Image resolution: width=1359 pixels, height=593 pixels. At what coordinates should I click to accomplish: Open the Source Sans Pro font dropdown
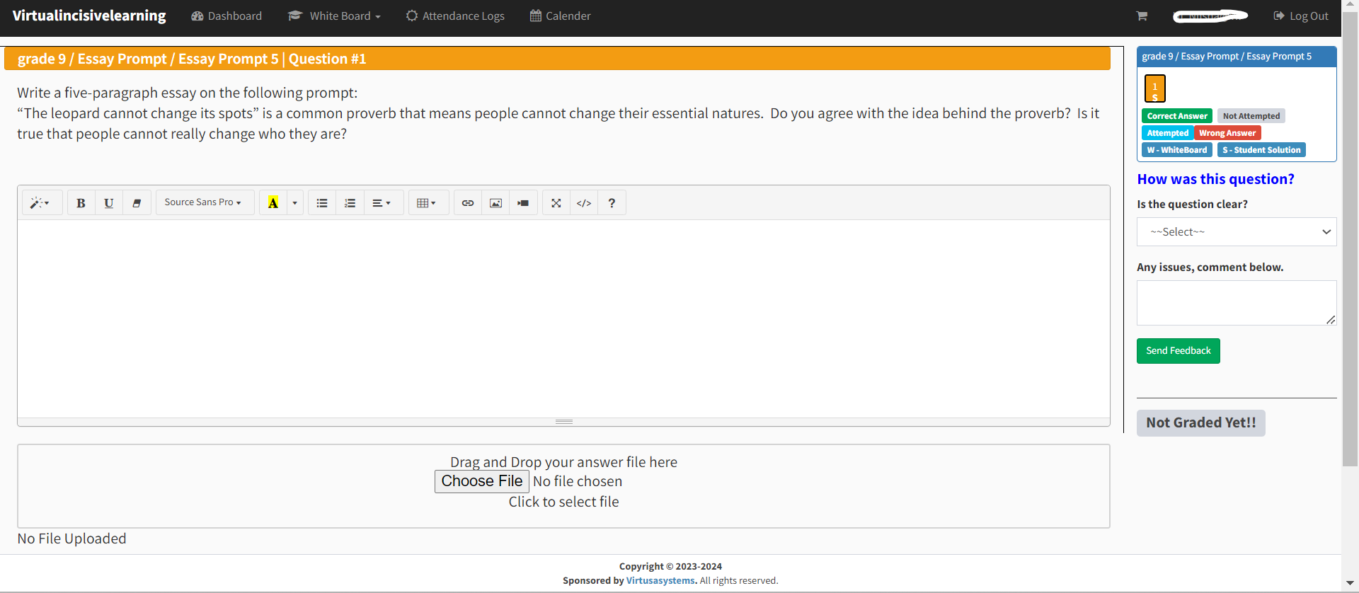204,202
